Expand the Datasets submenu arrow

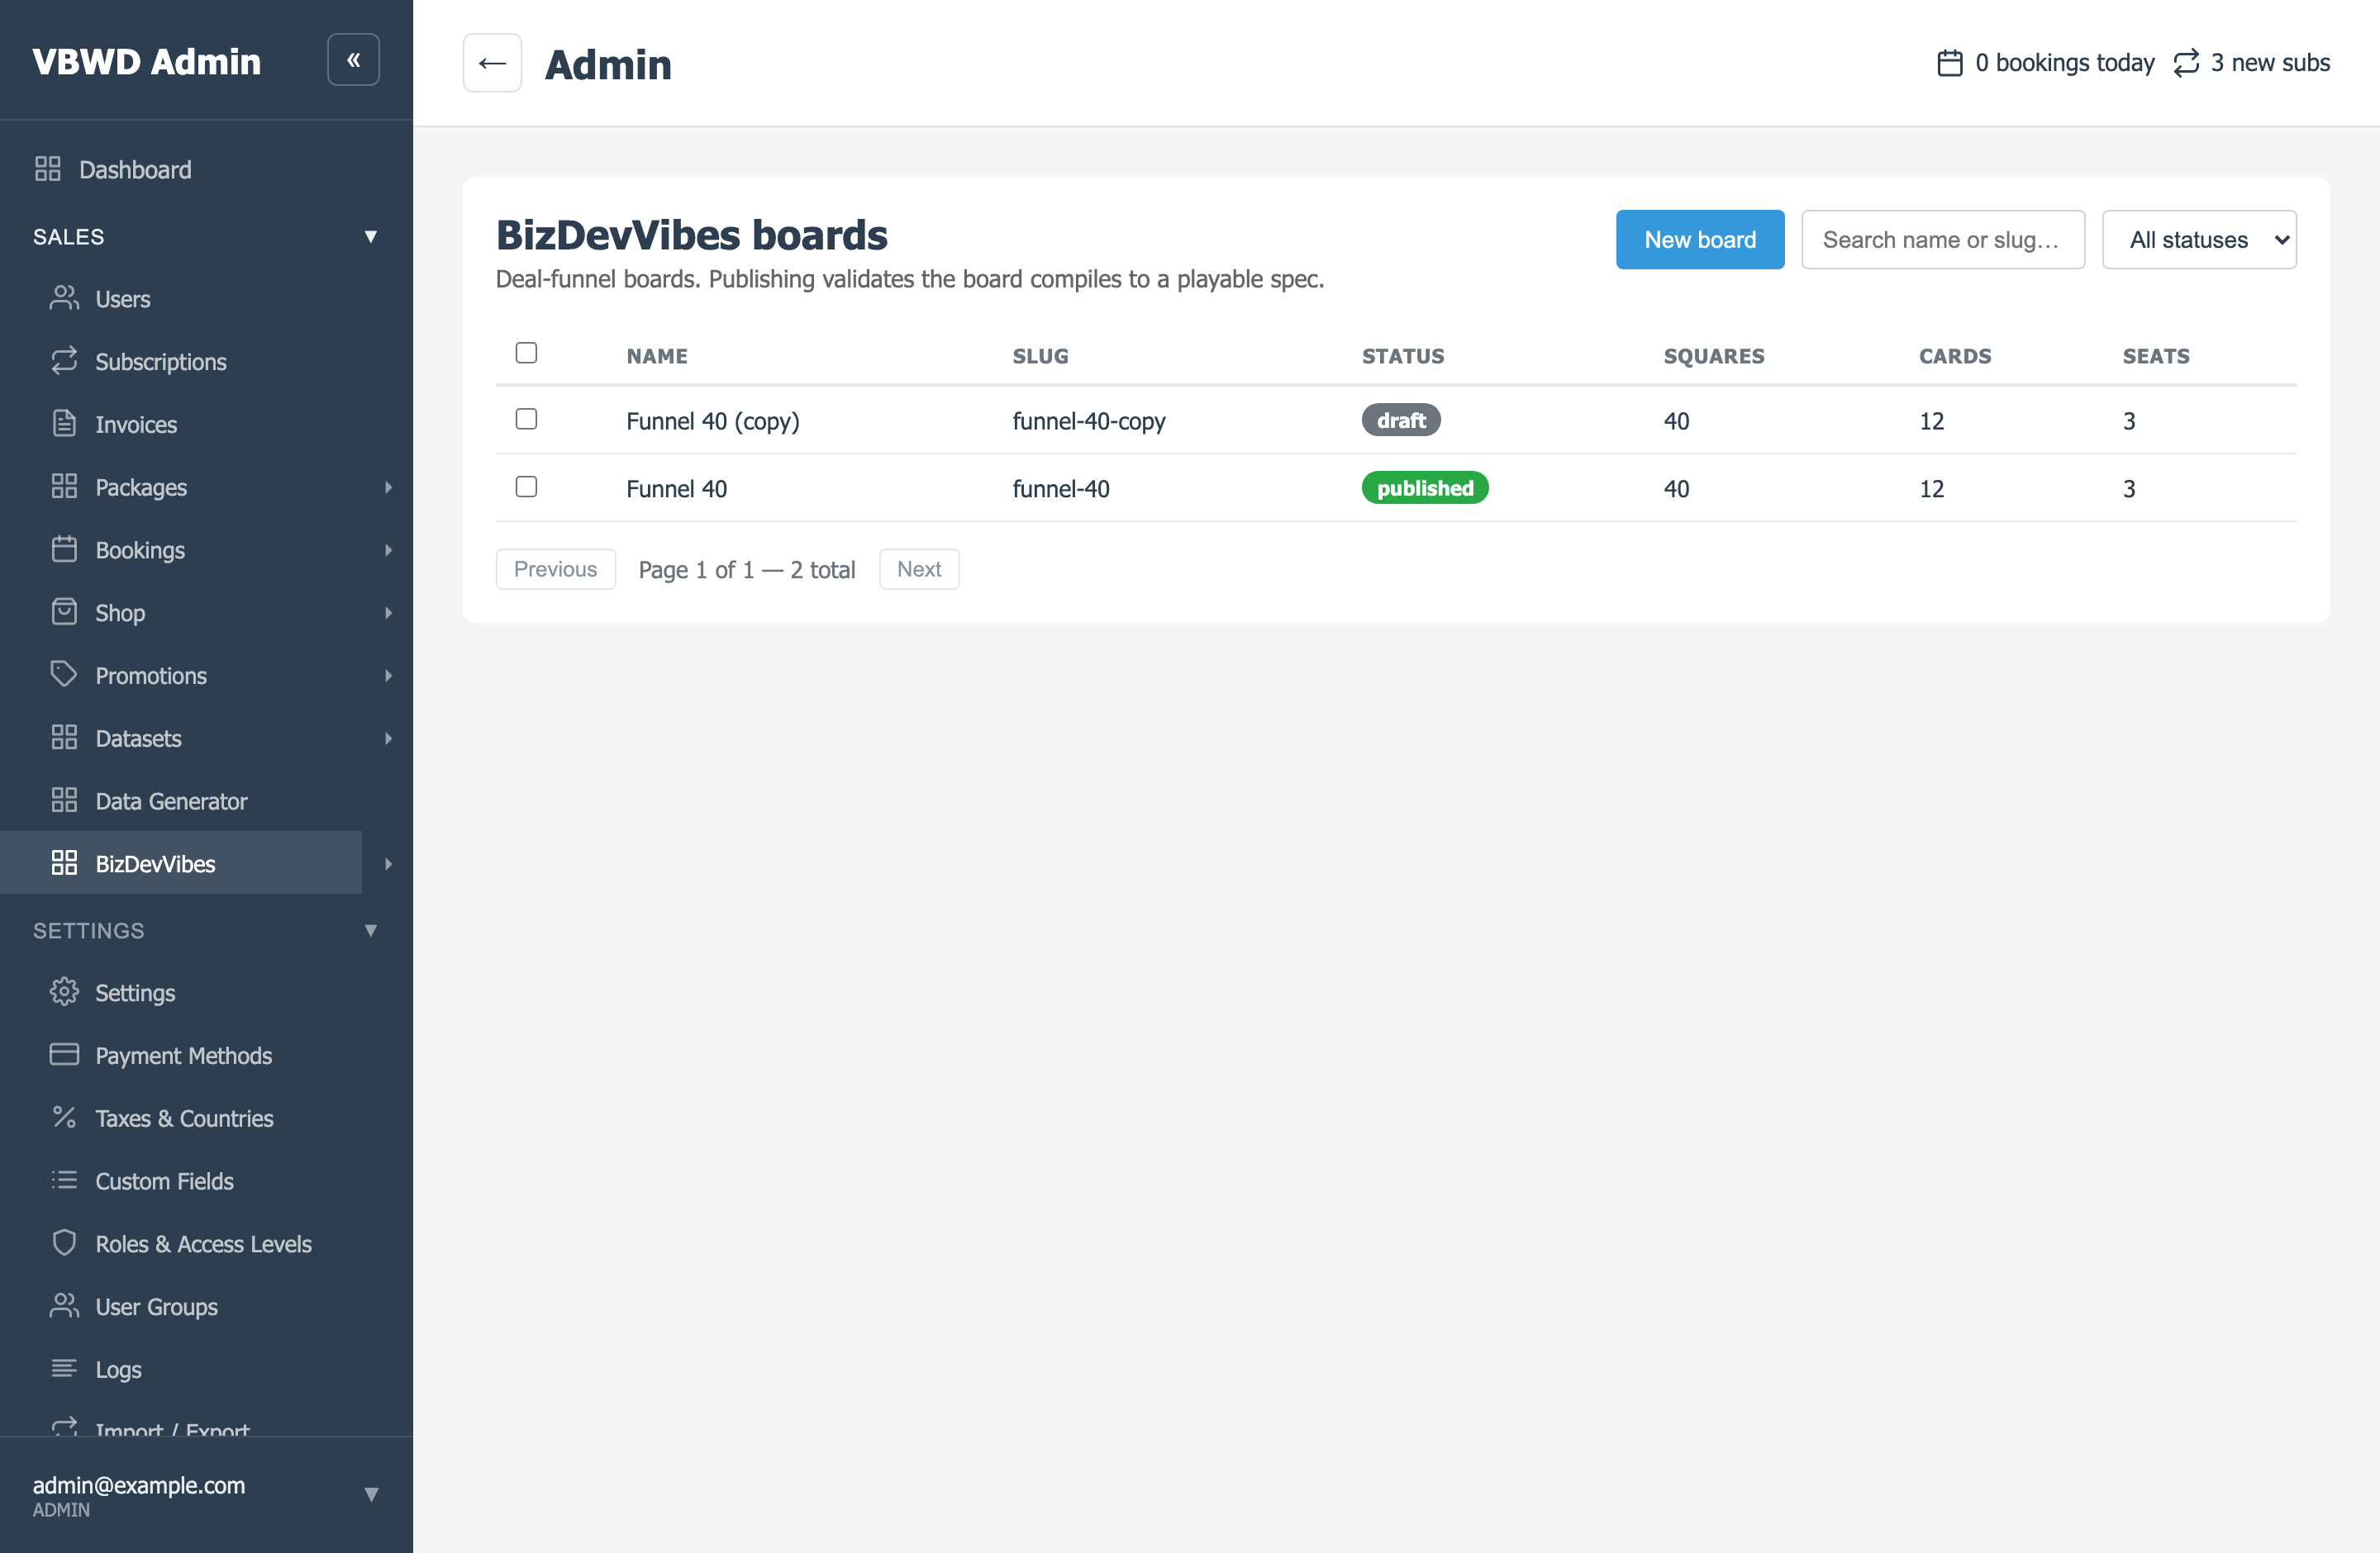388,739
